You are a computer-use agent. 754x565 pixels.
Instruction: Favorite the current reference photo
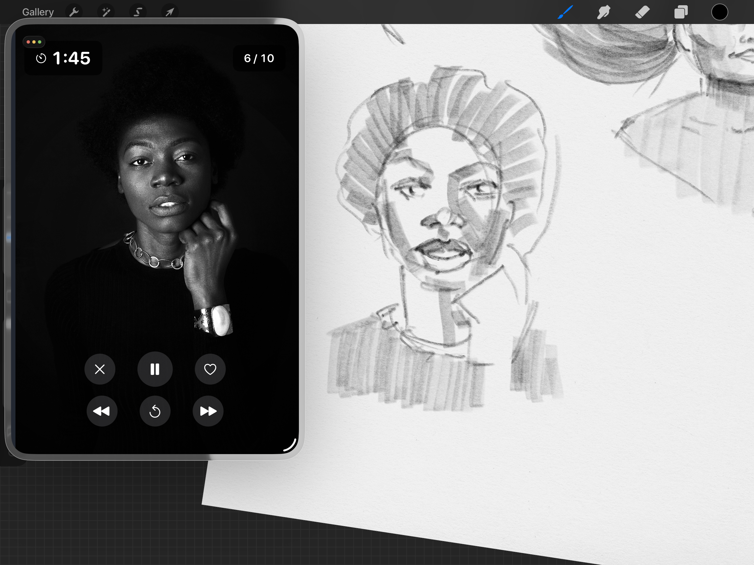(210, 369)
